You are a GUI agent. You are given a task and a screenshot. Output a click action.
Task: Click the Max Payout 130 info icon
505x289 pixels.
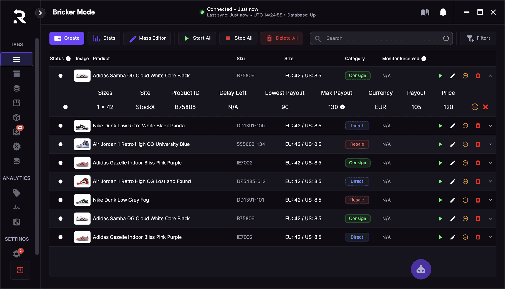[342, 107]
